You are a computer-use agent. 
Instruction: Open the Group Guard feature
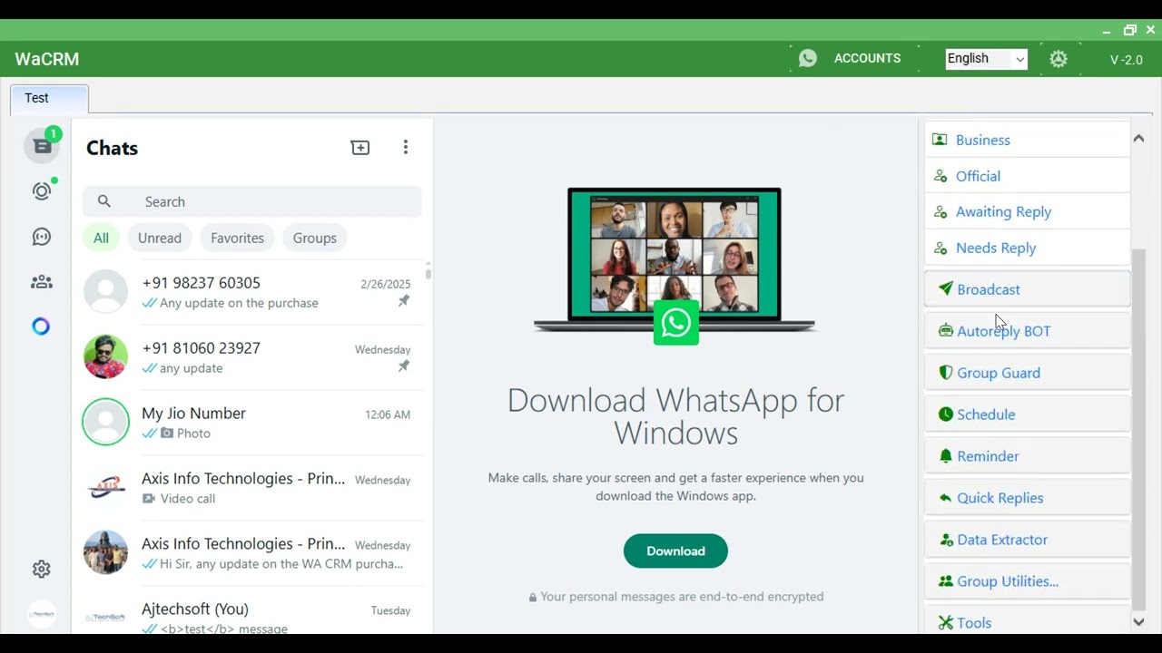tap(1027, 373)
